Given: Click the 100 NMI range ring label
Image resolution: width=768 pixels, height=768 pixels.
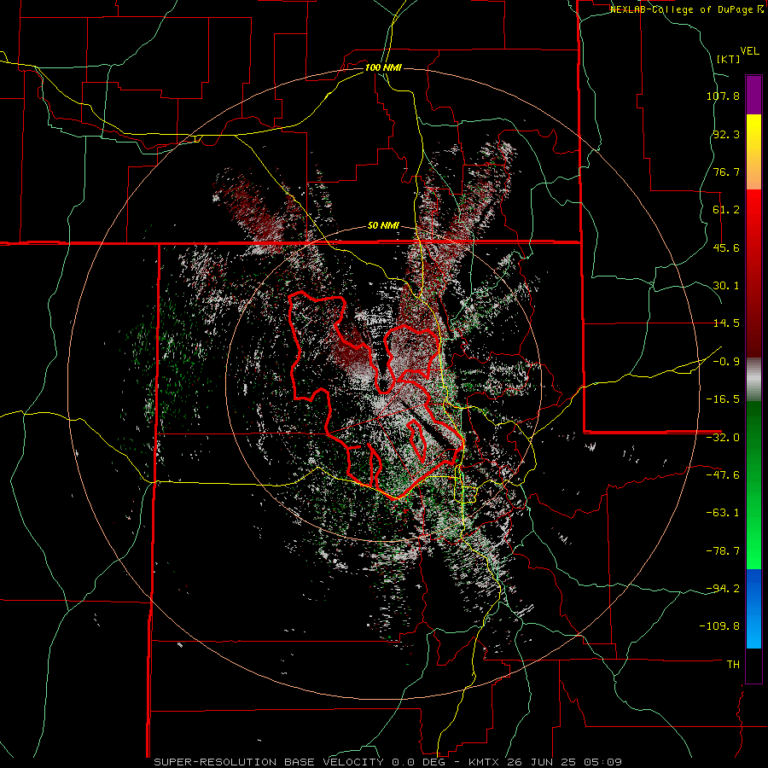Looking at the screenshot, I should pyautogui.click(x=383, y=67).
